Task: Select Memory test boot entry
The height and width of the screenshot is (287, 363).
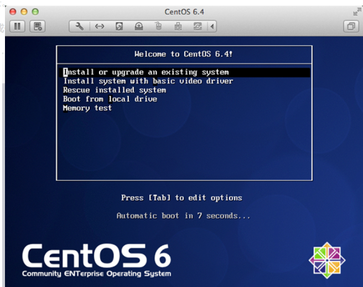Action: tap(87, 108)
